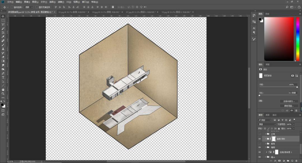The image size is (302, 163).
Task: Switch to the Channels tab in Layers panel
Action: [x=268, y=115]
